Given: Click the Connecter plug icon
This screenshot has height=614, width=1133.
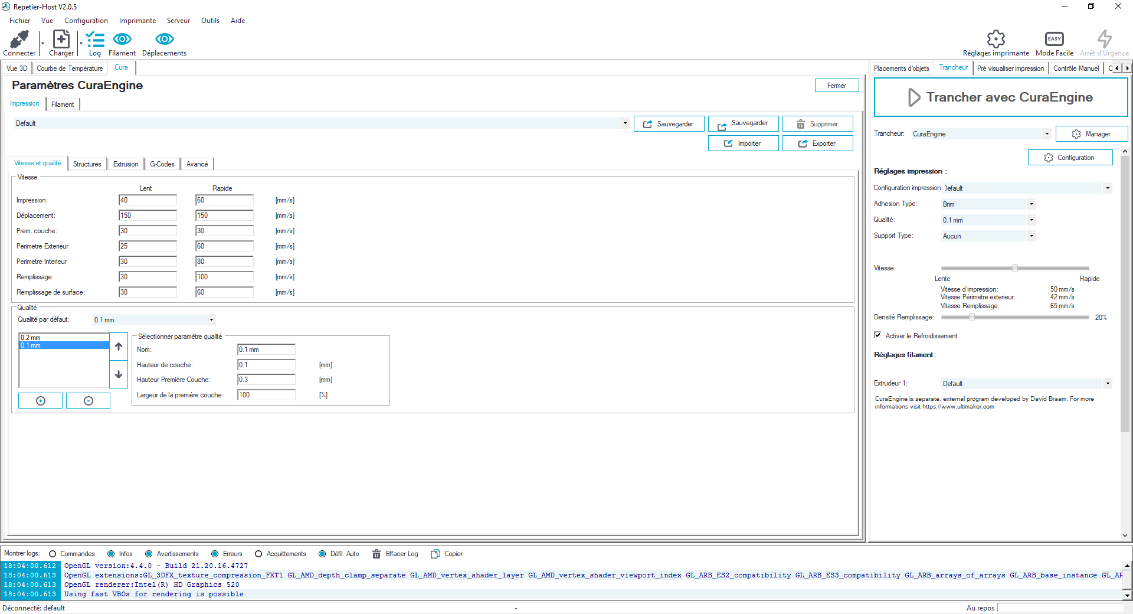Looking at the screenshot, I should (x=19, y=39).
